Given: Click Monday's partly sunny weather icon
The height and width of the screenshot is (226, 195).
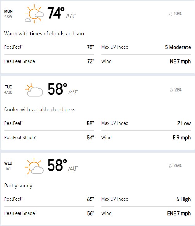Looking at the screenshot, I should point(34,14).
